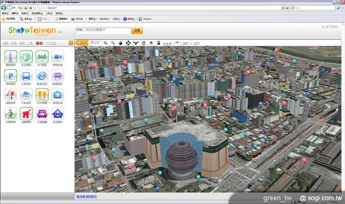This screenshot has width=345, height=204.
Task: Open the first browser menu bar item
Action: (x=5, y=13)
